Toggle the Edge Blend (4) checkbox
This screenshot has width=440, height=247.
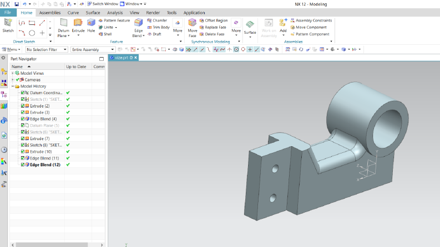point(23,119)
